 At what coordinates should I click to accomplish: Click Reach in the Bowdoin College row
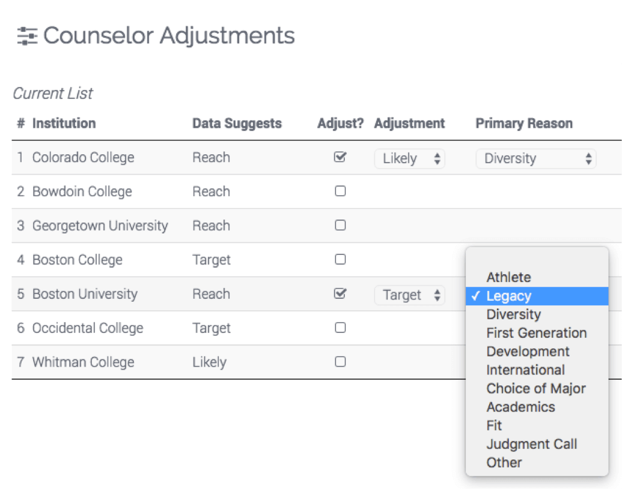(211, 191)
